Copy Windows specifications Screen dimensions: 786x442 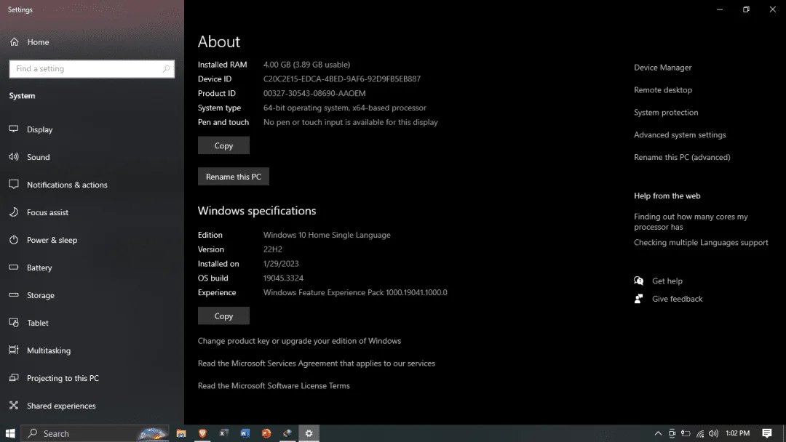pyautogui.click(x=223, y=316)
